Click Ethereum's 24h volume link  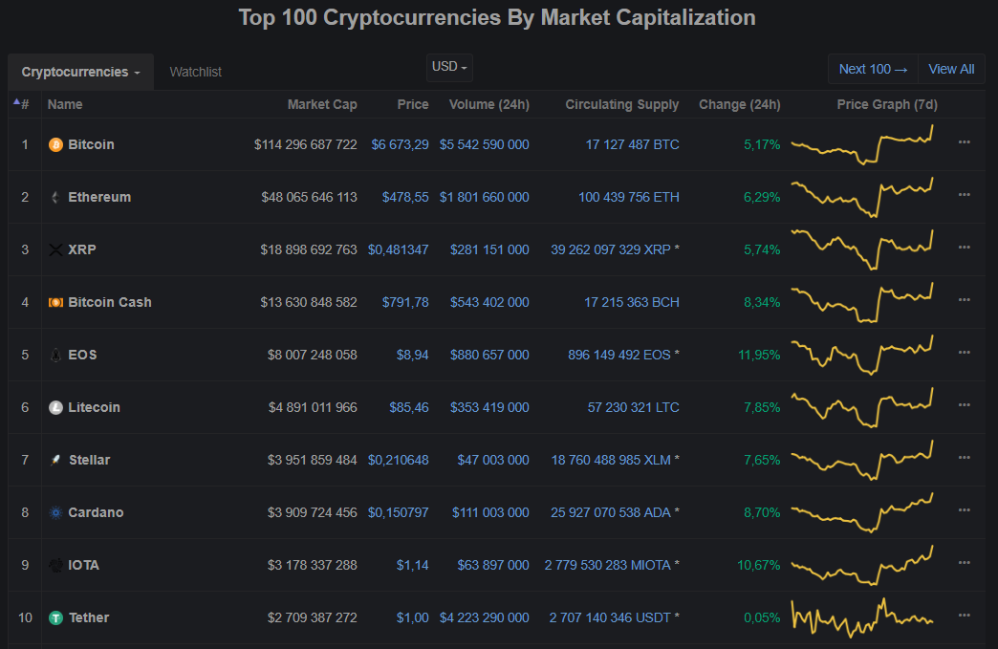pyautogui.click(x=484, y=197)
